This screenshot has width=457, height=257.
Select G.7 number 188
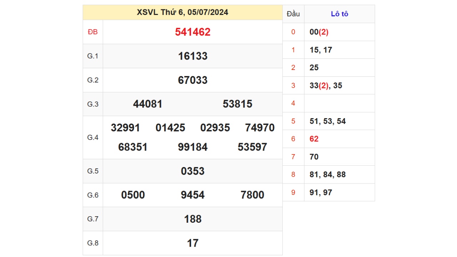193,219
